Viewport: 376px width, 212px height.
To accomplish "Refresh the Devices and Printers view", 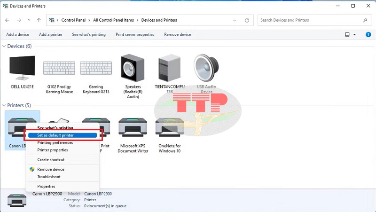I will 247,20.
